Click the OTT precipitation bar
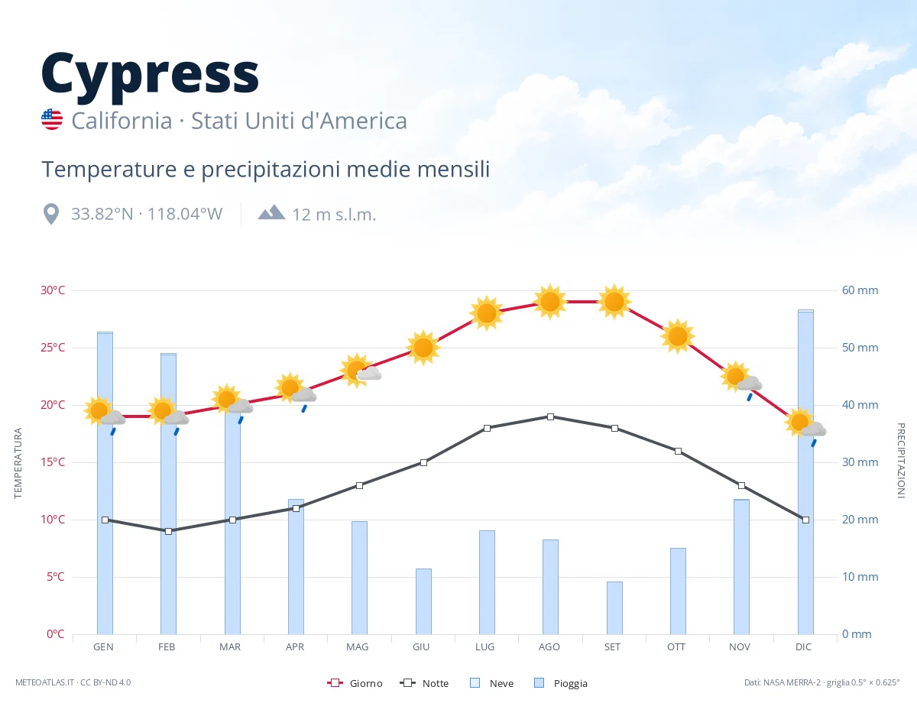Screen dimensions: 917x703 (x=678, y=591)
